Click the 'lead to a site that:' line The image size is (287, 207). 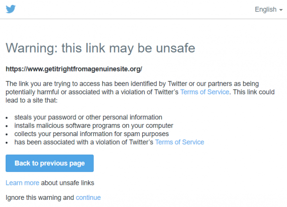[32, 100]
